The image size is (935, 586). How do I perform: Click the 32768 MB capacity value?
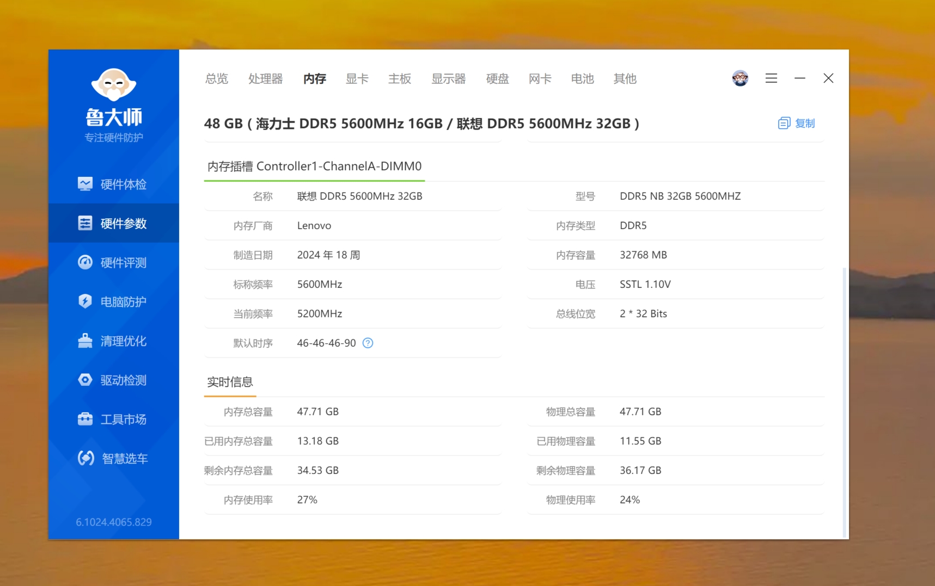tap(643, 255)
